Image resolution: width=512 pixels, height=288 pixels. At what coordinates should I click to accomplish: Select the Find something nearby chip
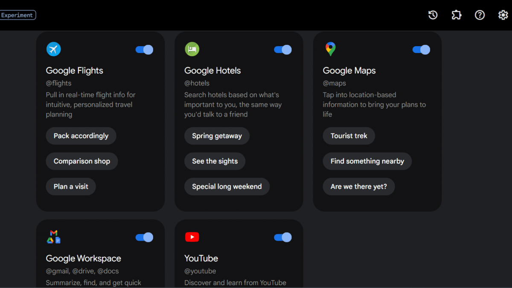tap(367, 161)
